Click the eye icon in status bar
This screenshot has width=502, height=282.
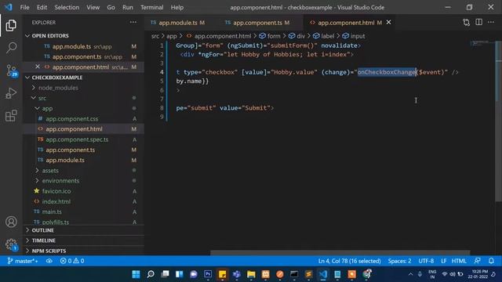pyautogui.click(x=49, y=261)
